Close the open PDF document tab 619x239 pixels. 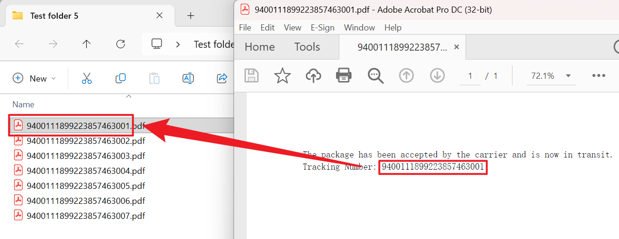457,47
